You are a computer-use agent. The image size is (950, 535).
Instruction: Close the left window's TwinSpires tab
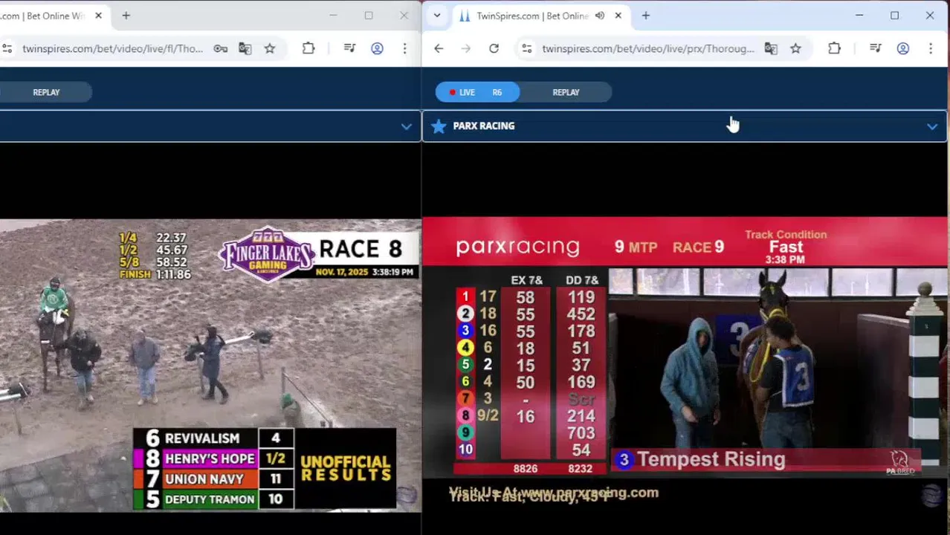click(98, 15)
